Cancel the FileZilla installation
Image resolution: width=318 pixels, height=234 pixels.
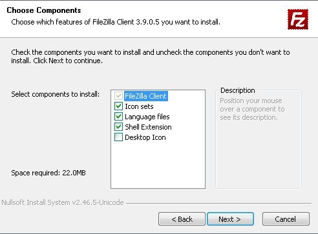tap(286, 219)
